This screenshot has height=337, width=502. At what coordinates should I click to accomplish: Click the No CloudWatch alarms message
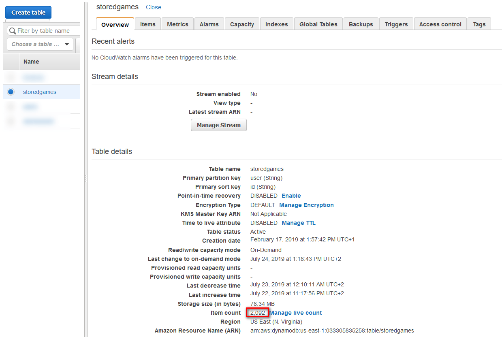164,58
